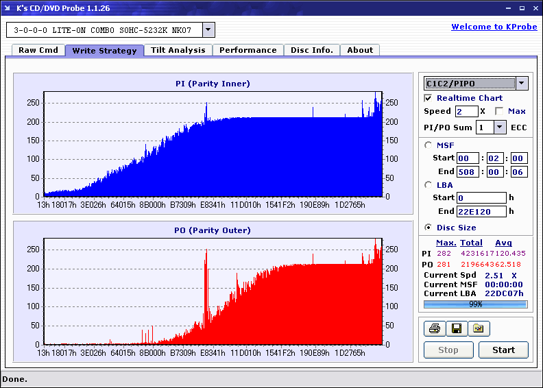
Task: Click the Current LBA value 22DC07h
Action: click(504, 293)
